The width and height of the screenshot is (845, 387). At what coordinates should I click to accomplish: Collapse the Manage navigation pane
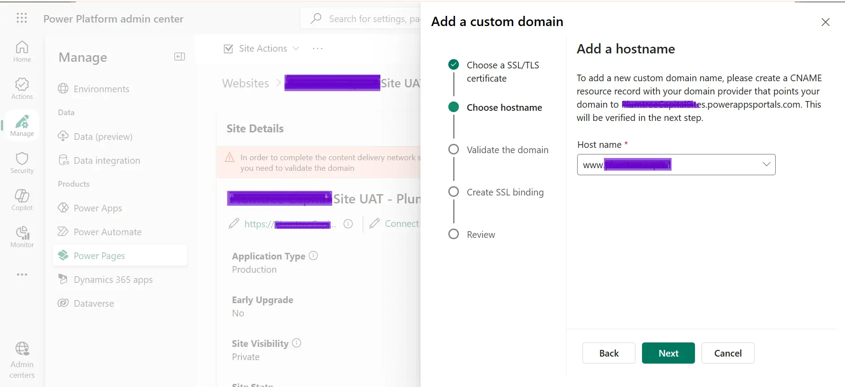[x=180, y=56]
